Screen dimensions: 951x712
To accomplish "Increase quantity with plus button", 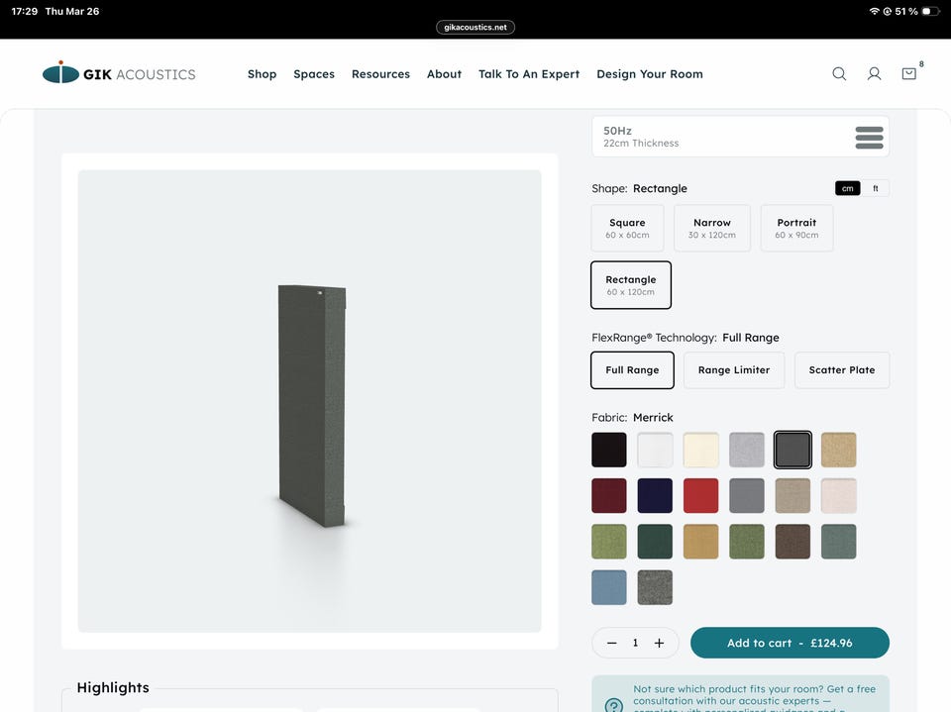I will (x=660, y=643).
